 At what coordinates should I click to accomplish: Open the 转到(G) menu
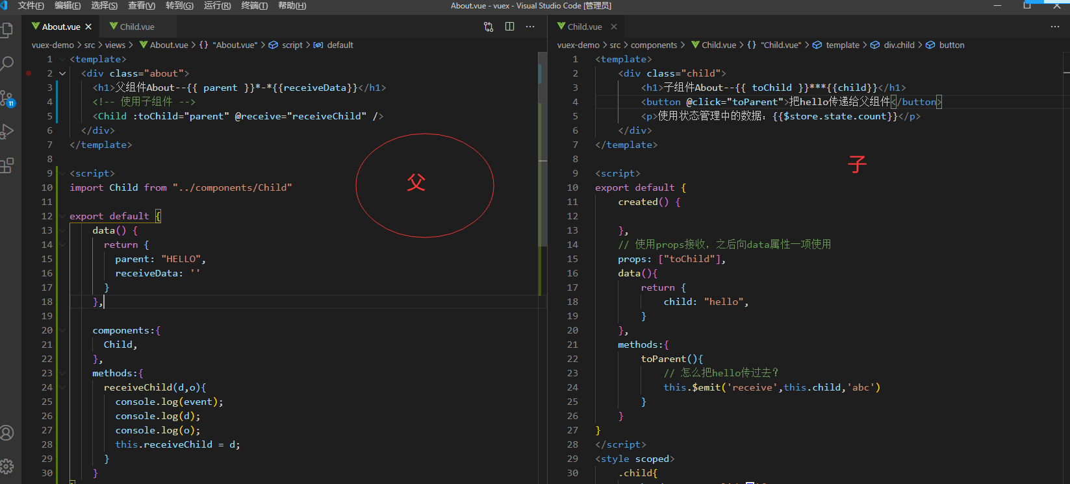click(180, 6)
